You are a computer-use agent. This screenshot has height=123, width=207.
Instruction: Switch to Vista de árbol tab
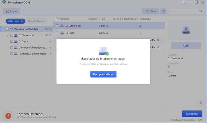click(x=15, y=21)
